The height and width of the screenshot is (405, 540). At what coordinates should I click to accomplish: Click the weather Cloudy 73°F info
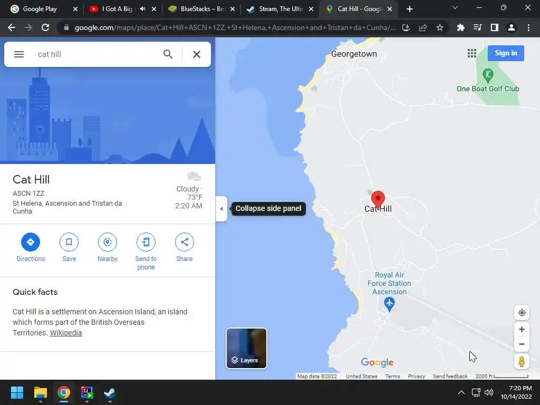tap(189, 191)
